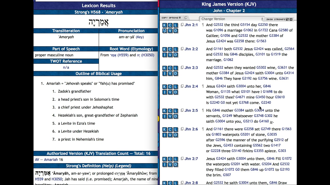Follow the H559 root word link
Image resolution: width=330 pixels, height=185 pixels.
coord(123,55)
